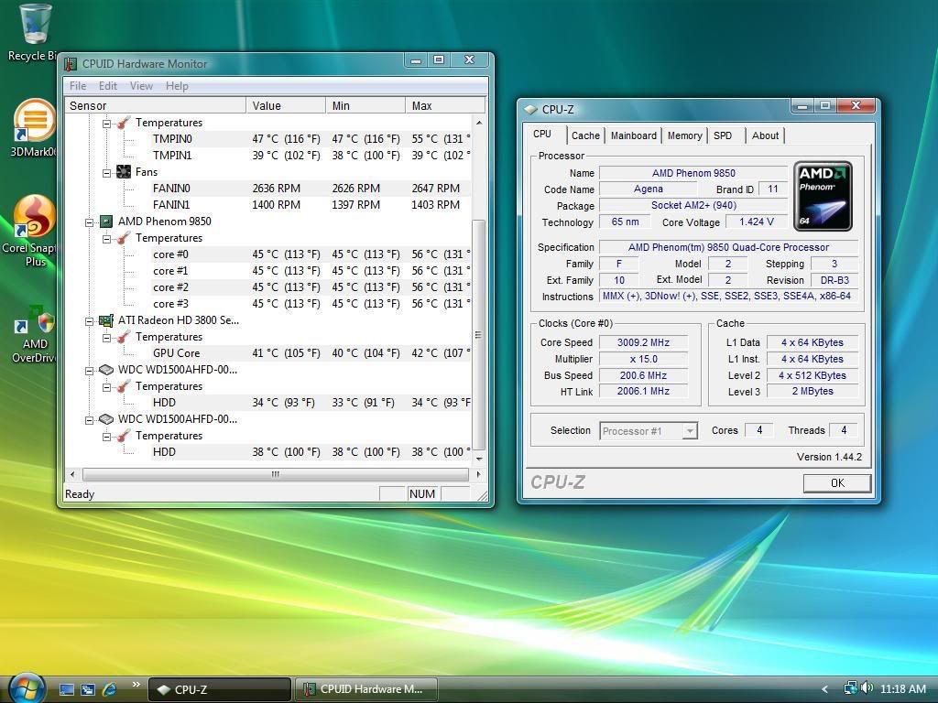This screenshot has width=938, height=703.
Task: Switch to CPU-Z in the taskbar
Action: [x=220, y=689]
